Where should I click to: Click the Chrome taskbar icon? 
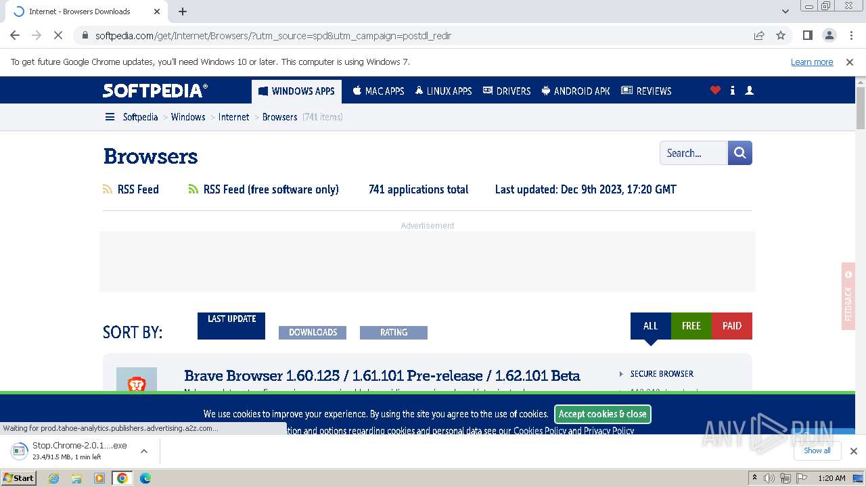pos(122,478)
